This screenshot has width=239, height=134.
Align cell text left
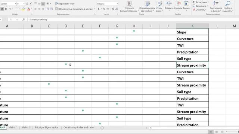35,9
